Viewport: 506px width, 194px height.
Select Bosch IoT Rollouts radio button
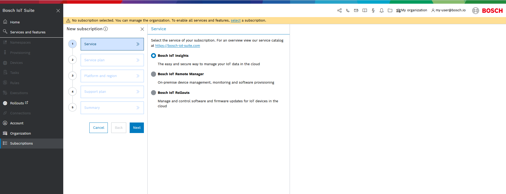click(153, 93)
